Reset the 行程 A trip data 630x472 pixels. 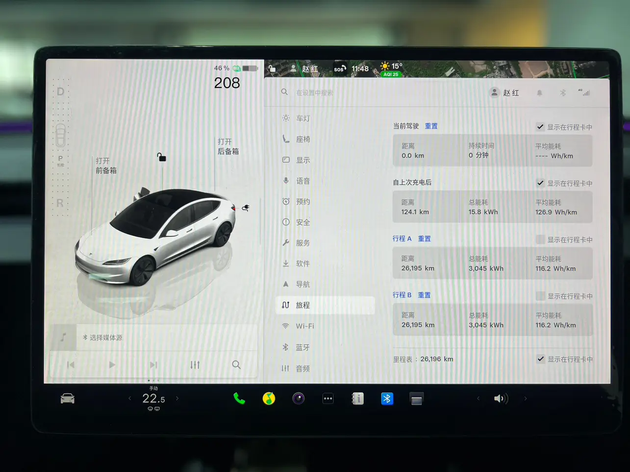424,239
